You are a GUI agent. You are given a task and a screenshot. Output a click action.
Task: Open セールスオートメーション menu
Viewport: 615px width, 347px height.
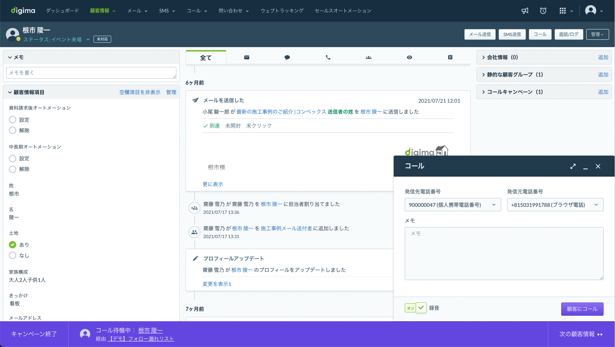[343, 11]
